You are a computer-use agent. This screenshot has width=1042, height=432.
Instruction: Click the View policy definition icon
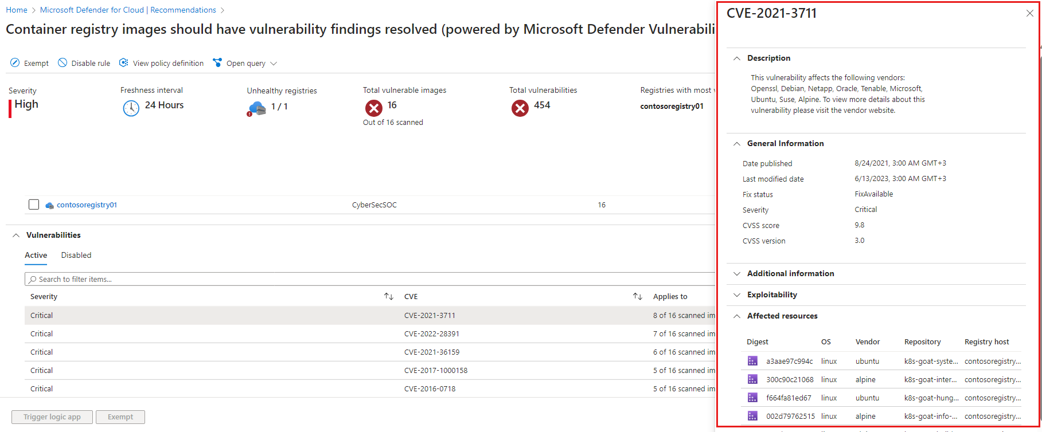pyautogui.click(x=124, y=63)
